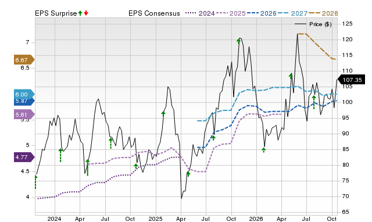Screen dimensions: 372x222
Task: Click the right price axis label 120
Action: click(348, 40)
